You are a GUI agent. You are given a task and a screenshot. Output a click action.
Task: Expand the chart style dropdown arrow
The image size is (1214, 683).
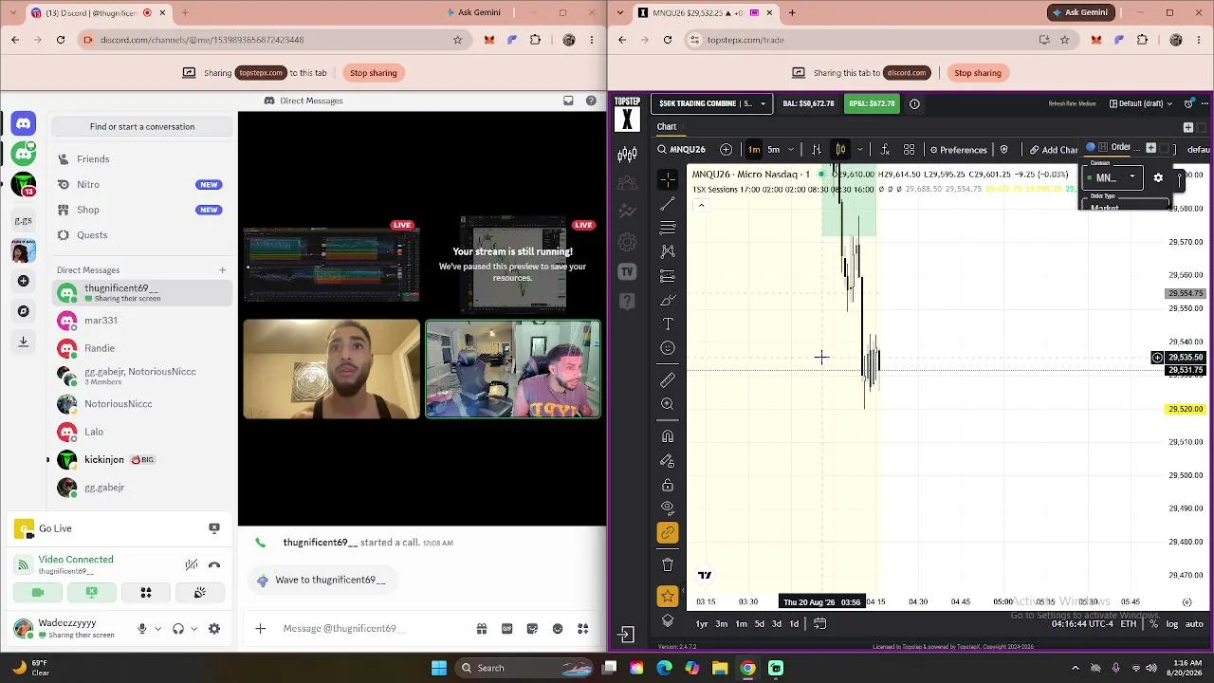click(860, 150)
